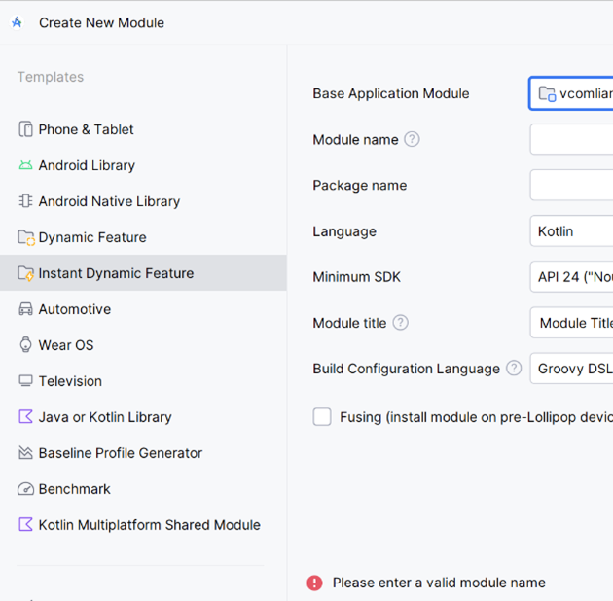This screenshot has height=601, width=613.
Task: Open the Language dropdown showing Kotlin
Action: click(x=571, y=231)
